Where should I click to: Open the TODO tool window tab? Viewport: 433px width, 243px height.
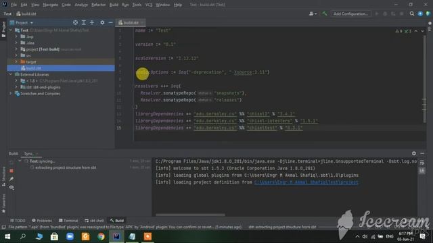[x=18, y=221]
